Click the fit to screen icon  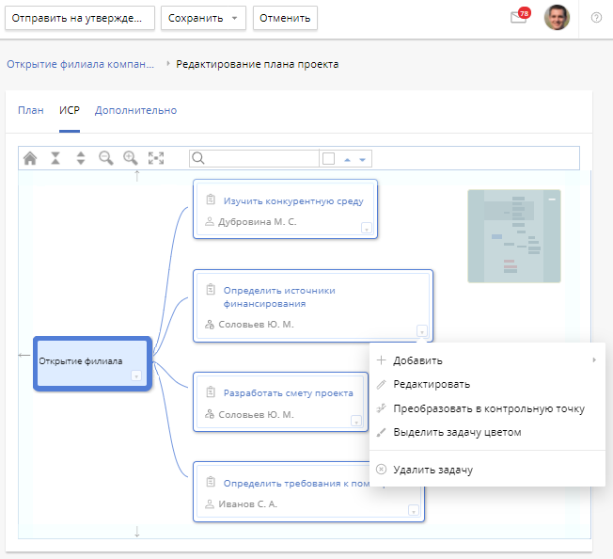pyautogui.click(x=156, y=158)
